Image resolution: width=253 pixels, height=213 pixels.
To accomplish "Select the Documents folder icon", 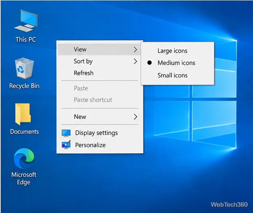I will click(x=23, y=114).
